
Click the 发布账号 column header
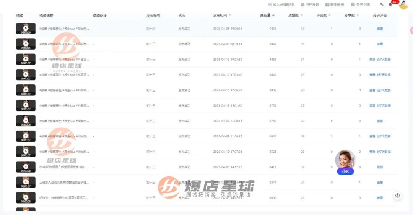click(x=153, y=16)
